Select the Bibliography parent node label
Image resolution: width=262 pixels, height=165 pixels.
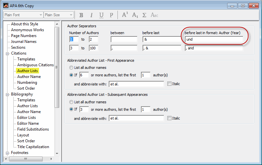click(x=22, y=94)
